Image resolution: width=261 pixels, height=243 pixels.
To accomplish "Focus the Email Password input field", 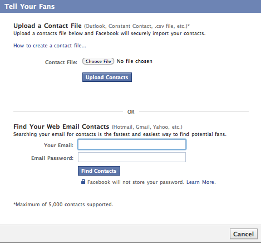I will pyautogui.click(x=132, y=157).
